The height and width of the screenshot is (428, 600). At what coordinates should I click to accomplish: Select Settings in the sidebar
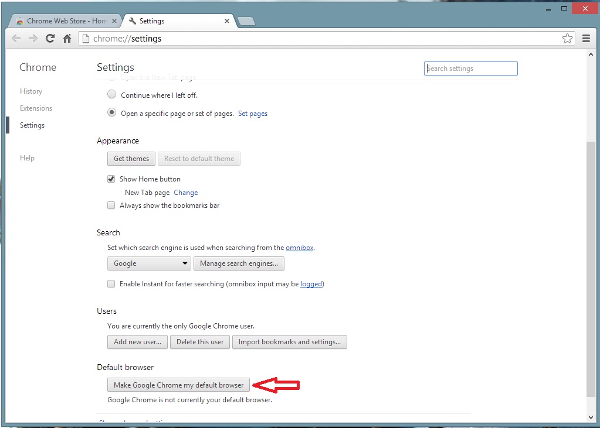[32, 125]
